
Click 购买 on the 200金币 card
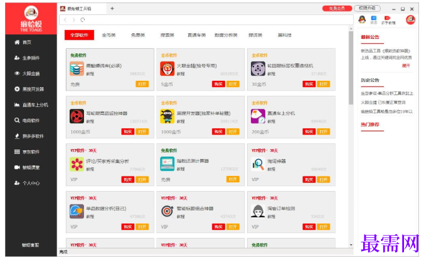click(309, 131)
